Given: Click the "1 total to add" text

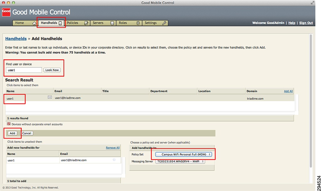Looking at the screenshot, I should [x=17, y=181].
